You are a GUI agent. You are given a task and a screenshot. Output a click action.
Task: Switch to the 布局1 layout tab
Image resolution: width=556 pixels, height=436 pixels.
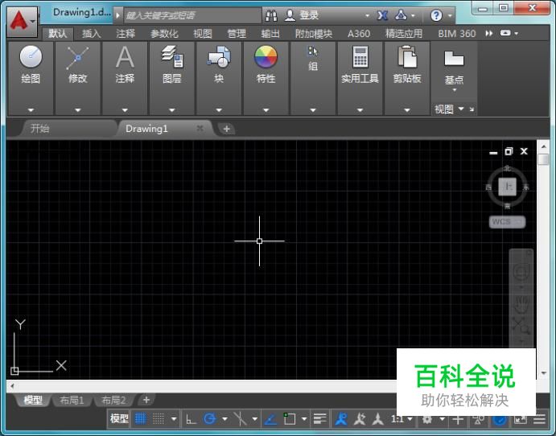pos(72,400)
